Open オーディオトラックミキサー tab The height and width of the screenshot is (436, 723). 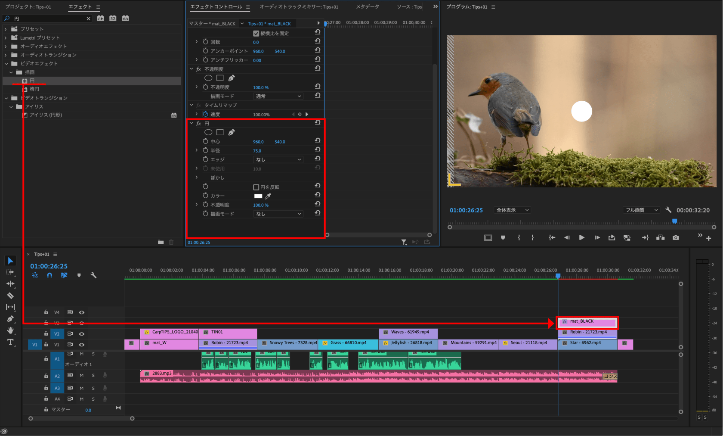coord(299,7)
